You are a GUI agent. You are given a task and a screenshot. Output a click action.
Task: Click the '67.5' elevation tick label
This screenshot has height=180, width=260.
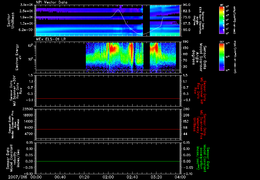(187, 24)
